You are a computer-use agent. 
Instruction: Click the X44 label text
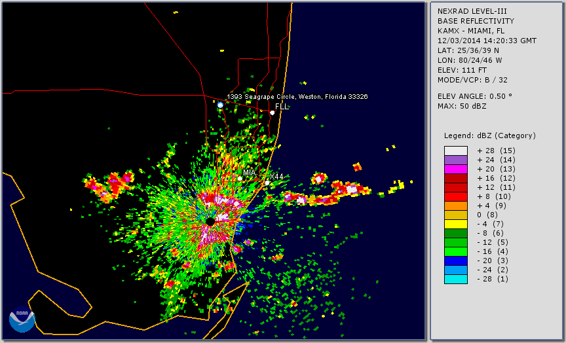coord(276,176)
